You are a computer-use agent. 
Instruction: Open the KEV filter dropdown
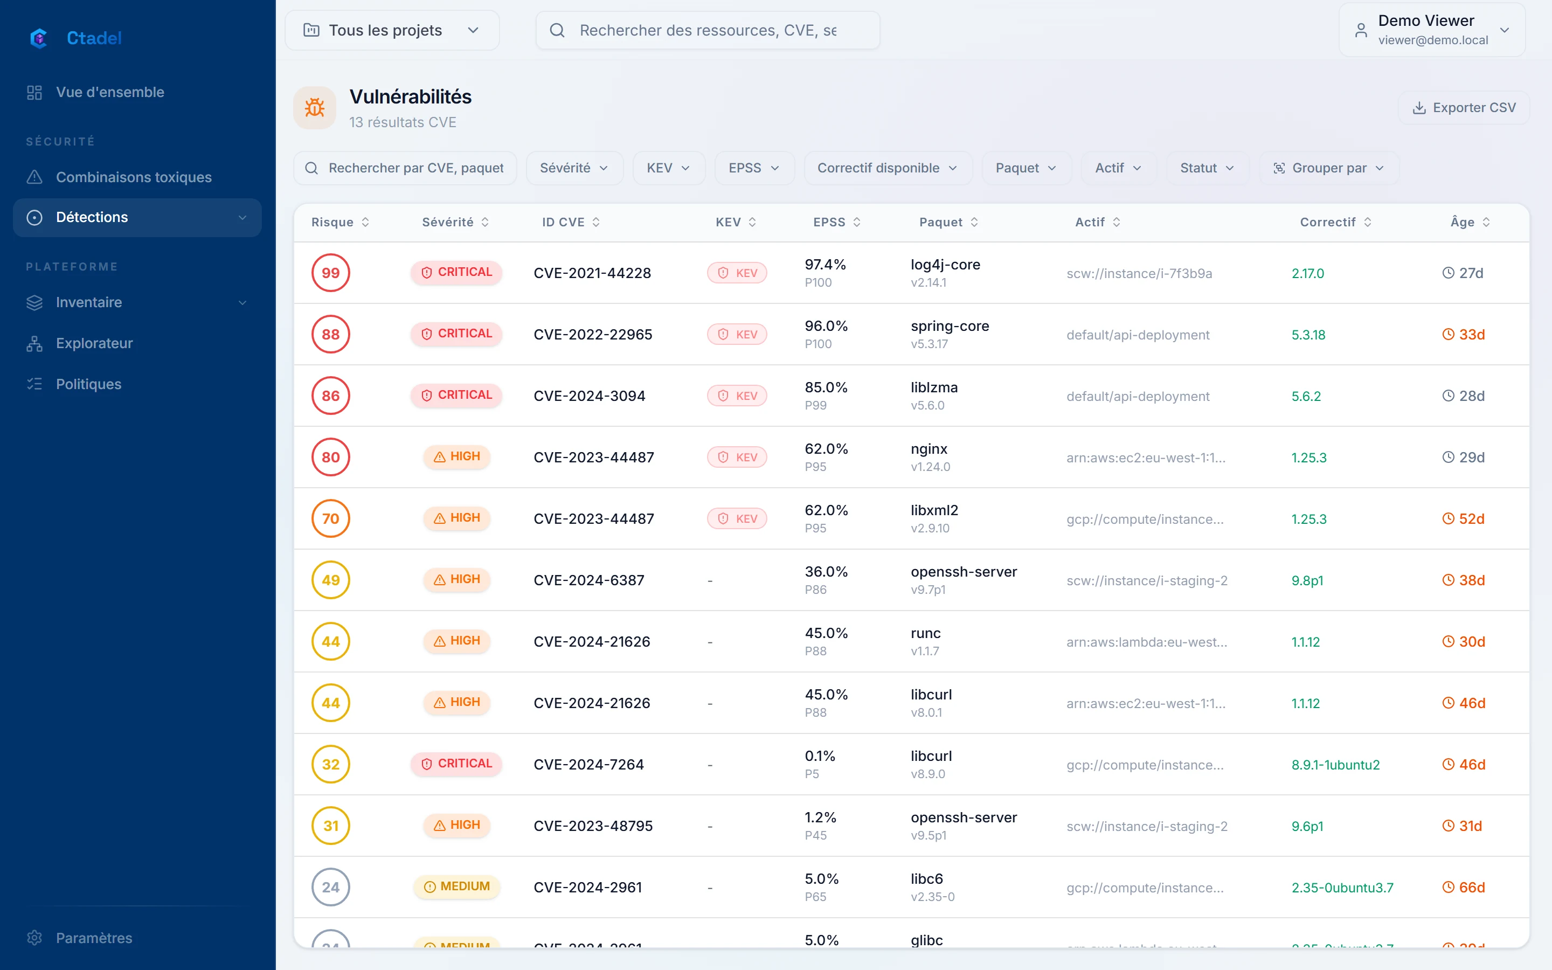coord(668,168)
